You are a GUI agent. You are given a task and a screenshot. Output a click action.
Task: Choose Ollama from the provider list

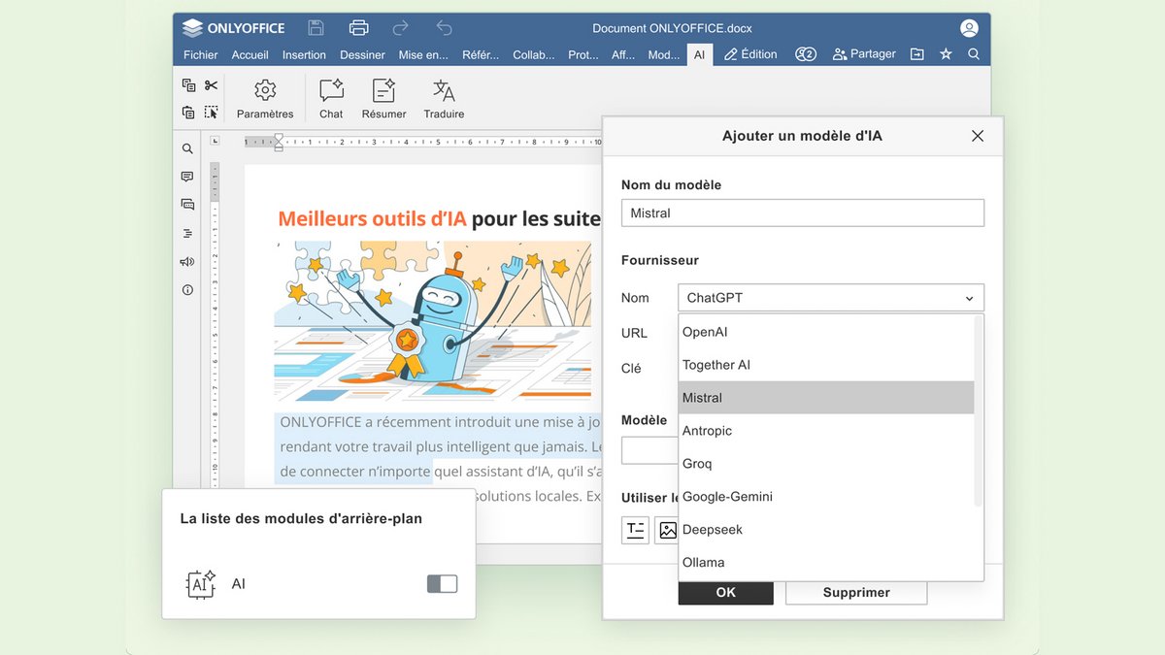[x=826, y=563]
